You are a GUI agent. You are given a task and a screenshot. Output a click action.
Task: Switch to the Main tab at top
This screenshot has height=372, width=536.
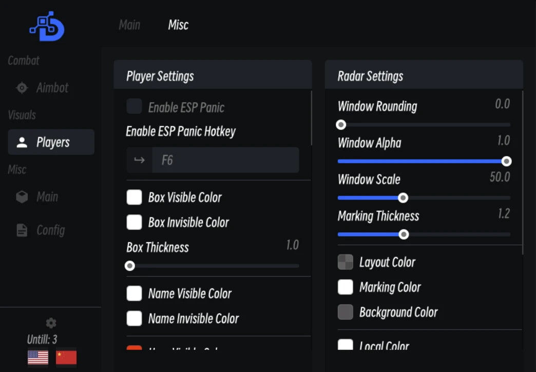129,25
